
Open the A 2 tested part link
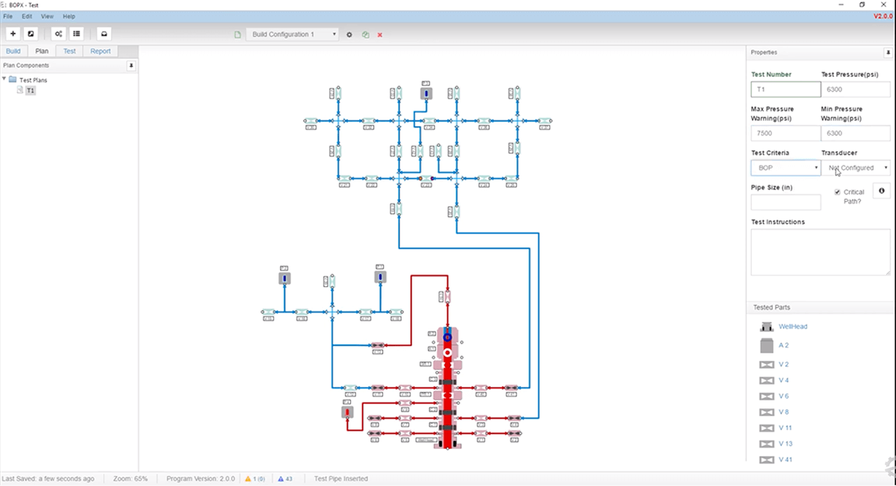pyautogui.click(x=783, y=345)
